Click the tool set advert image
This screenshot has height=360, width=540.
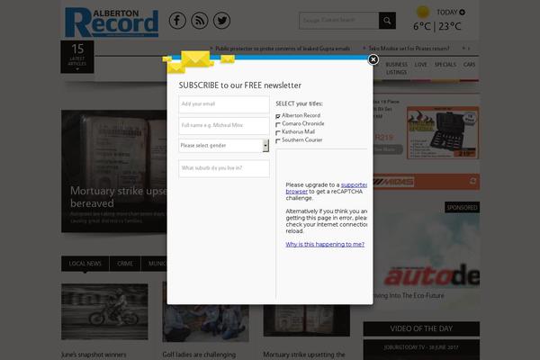pos(443,133)
